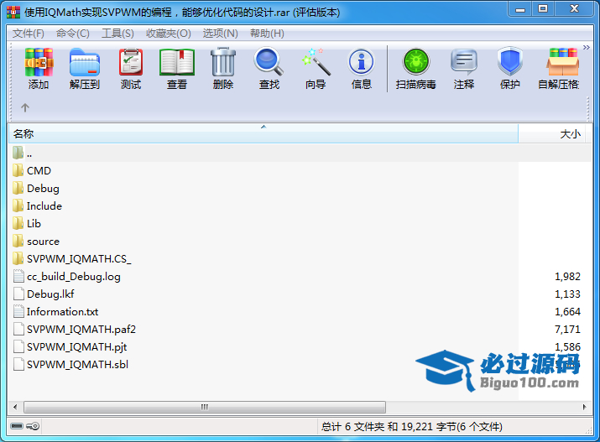Show archive Info (信息) icon
This screenshot has height=442, width=600.
pos(361,69)
